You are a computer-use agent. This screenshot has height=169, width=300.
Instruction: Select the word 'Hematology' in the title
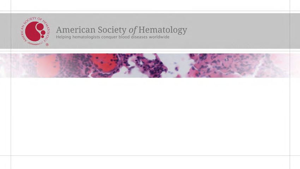(163, 30)
